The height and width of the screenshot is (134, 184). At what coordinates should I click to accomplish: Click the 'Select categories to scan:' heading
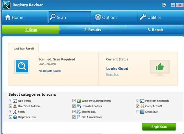click(32, 94)
